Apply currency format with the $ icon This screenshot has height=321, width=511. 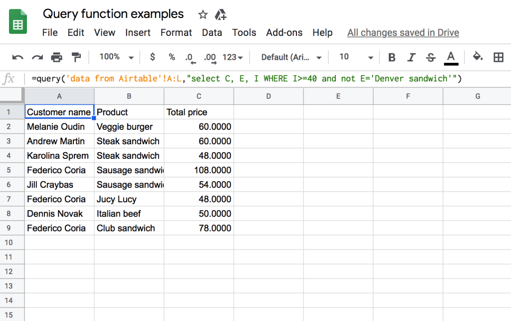coord(152,57)
